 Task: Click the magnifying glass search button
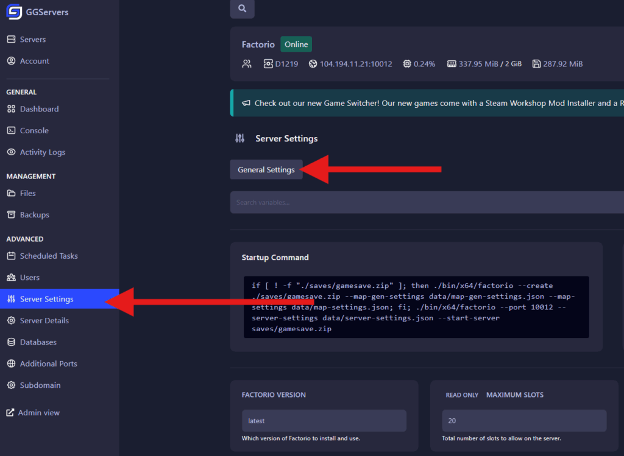[242, 9]
